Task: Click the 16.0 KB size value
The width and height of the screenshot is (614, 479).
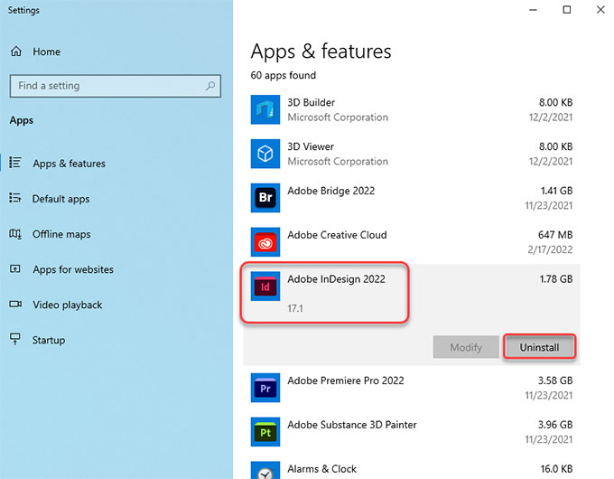Action: point(556,469)
